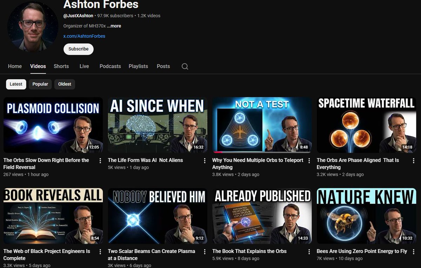The image size is (421, 268).
Task: Open options menu for 'Two Scalar Beams' video
Action: point(205,252)
